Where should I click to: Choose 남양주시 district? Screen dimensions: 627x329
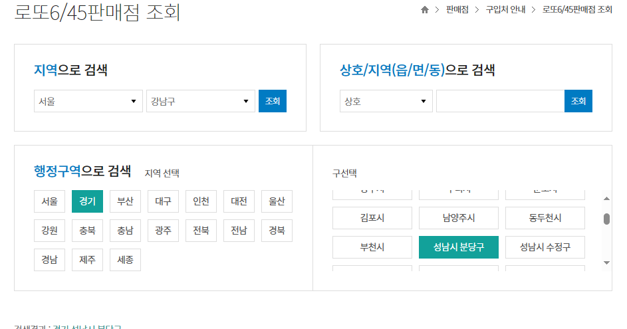pos(459,218)
